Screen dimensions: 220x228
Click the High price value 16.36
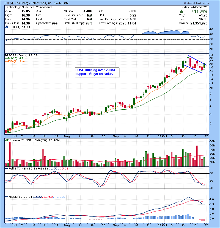pos(26,15)
